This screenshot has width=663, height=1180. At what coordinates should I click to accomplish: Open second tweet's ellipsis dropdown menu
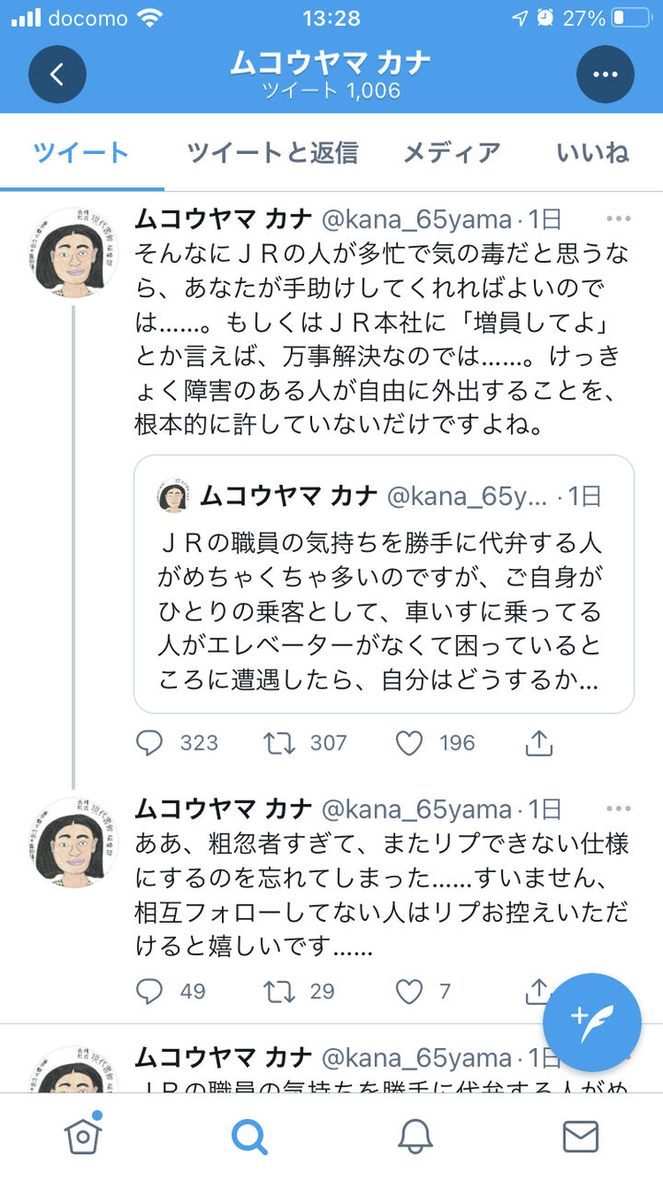[x=618, y=808]
